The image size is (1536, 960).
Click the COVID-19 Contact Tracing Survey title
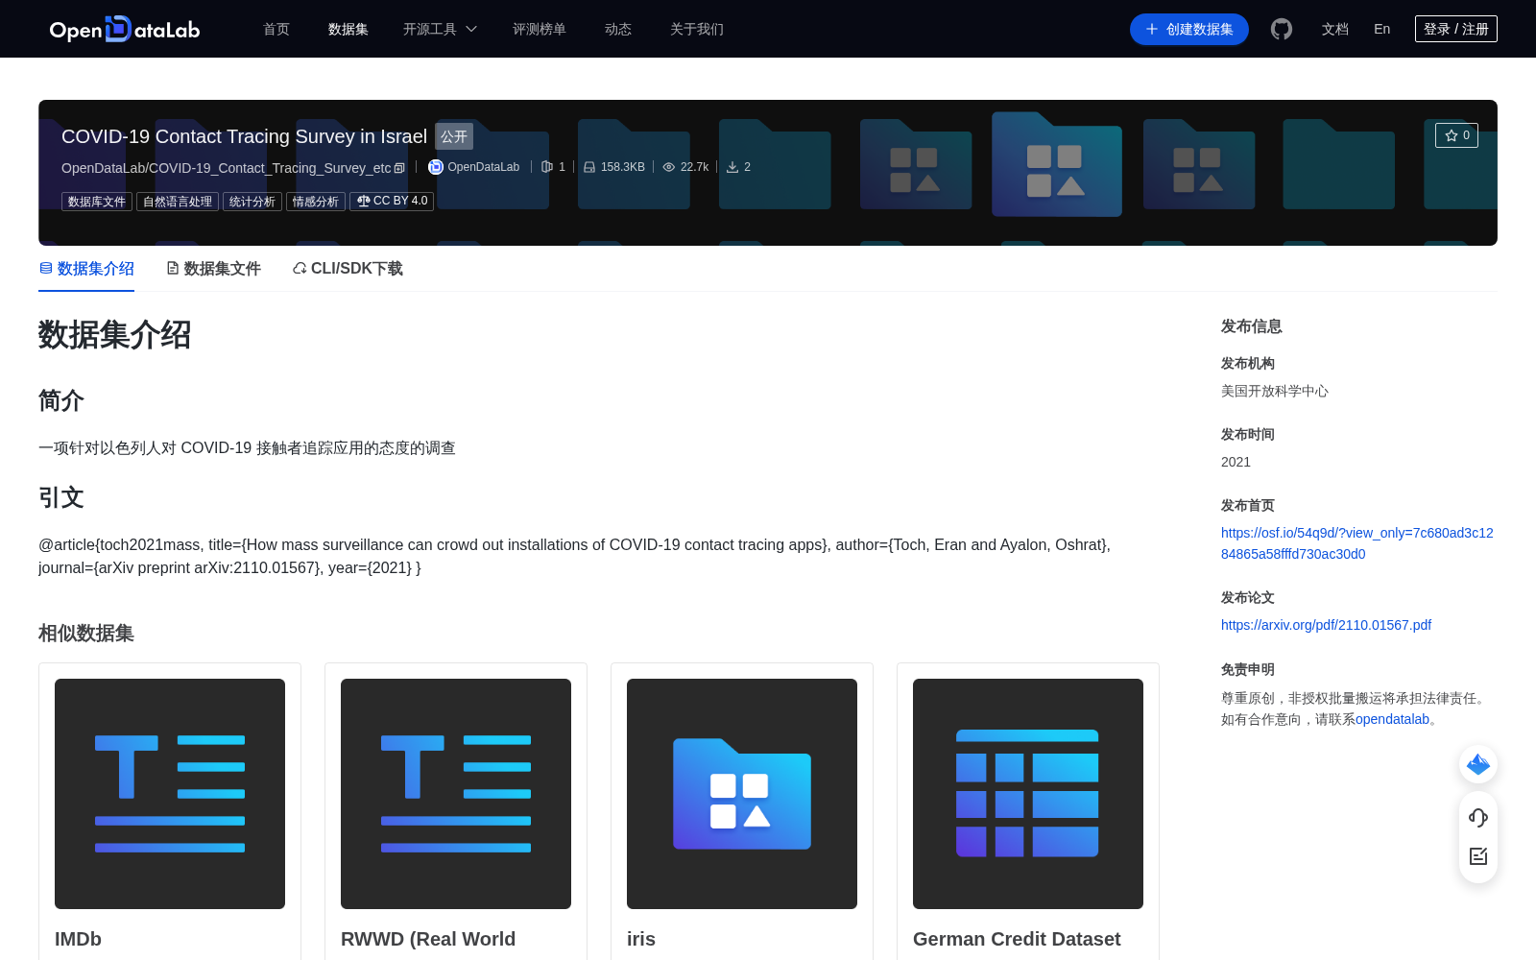pos(244,136)
